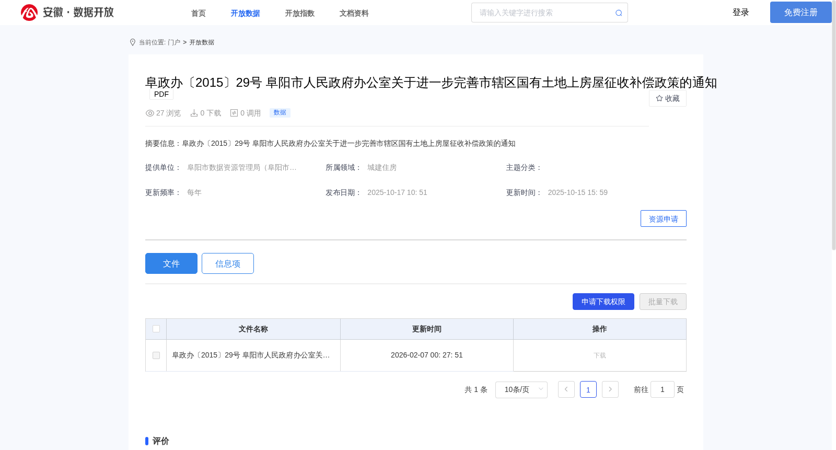This screenshot has width=836, height=450.
Task: Click the publish date 2025-10-17 10: 51
Action: [397, 192]
